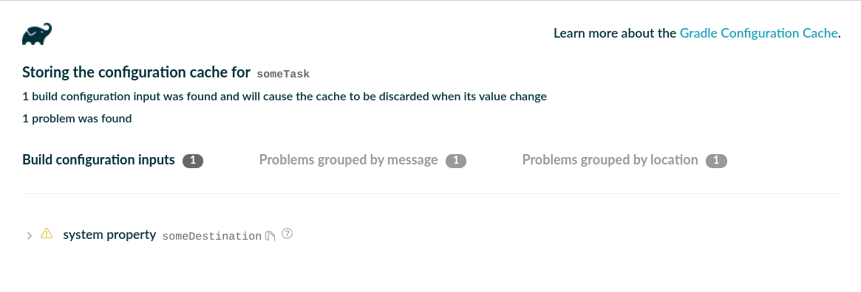Image resolution: width=861 pixels, height=292 pixels.
Task: Click the badge beside Problems grouped by location
Action: [717, 161]
